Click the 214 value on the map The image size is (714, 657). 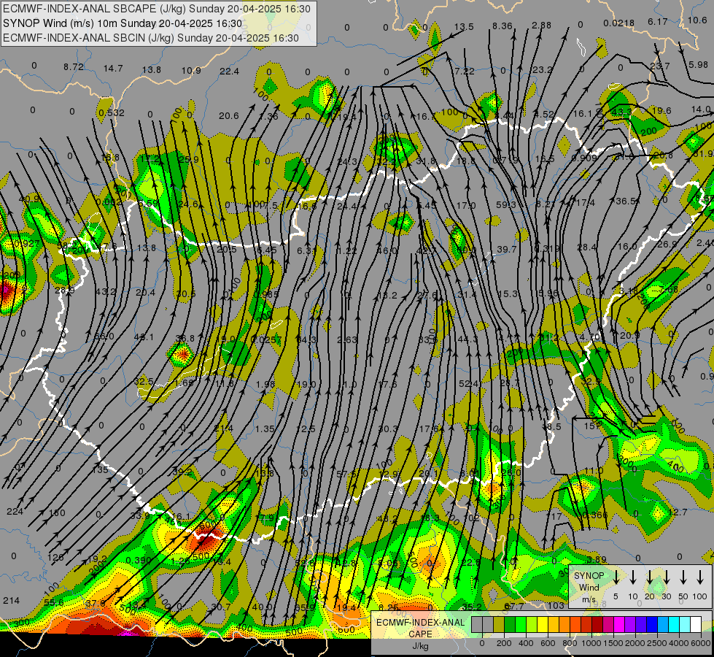12,601
